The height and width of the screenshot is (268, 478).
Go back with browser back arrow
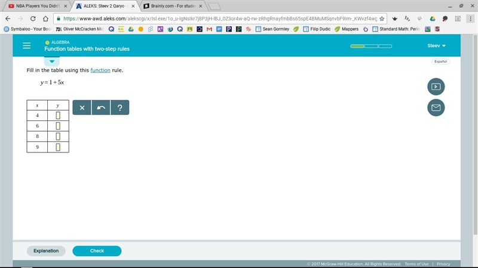[x=8, y=18]
